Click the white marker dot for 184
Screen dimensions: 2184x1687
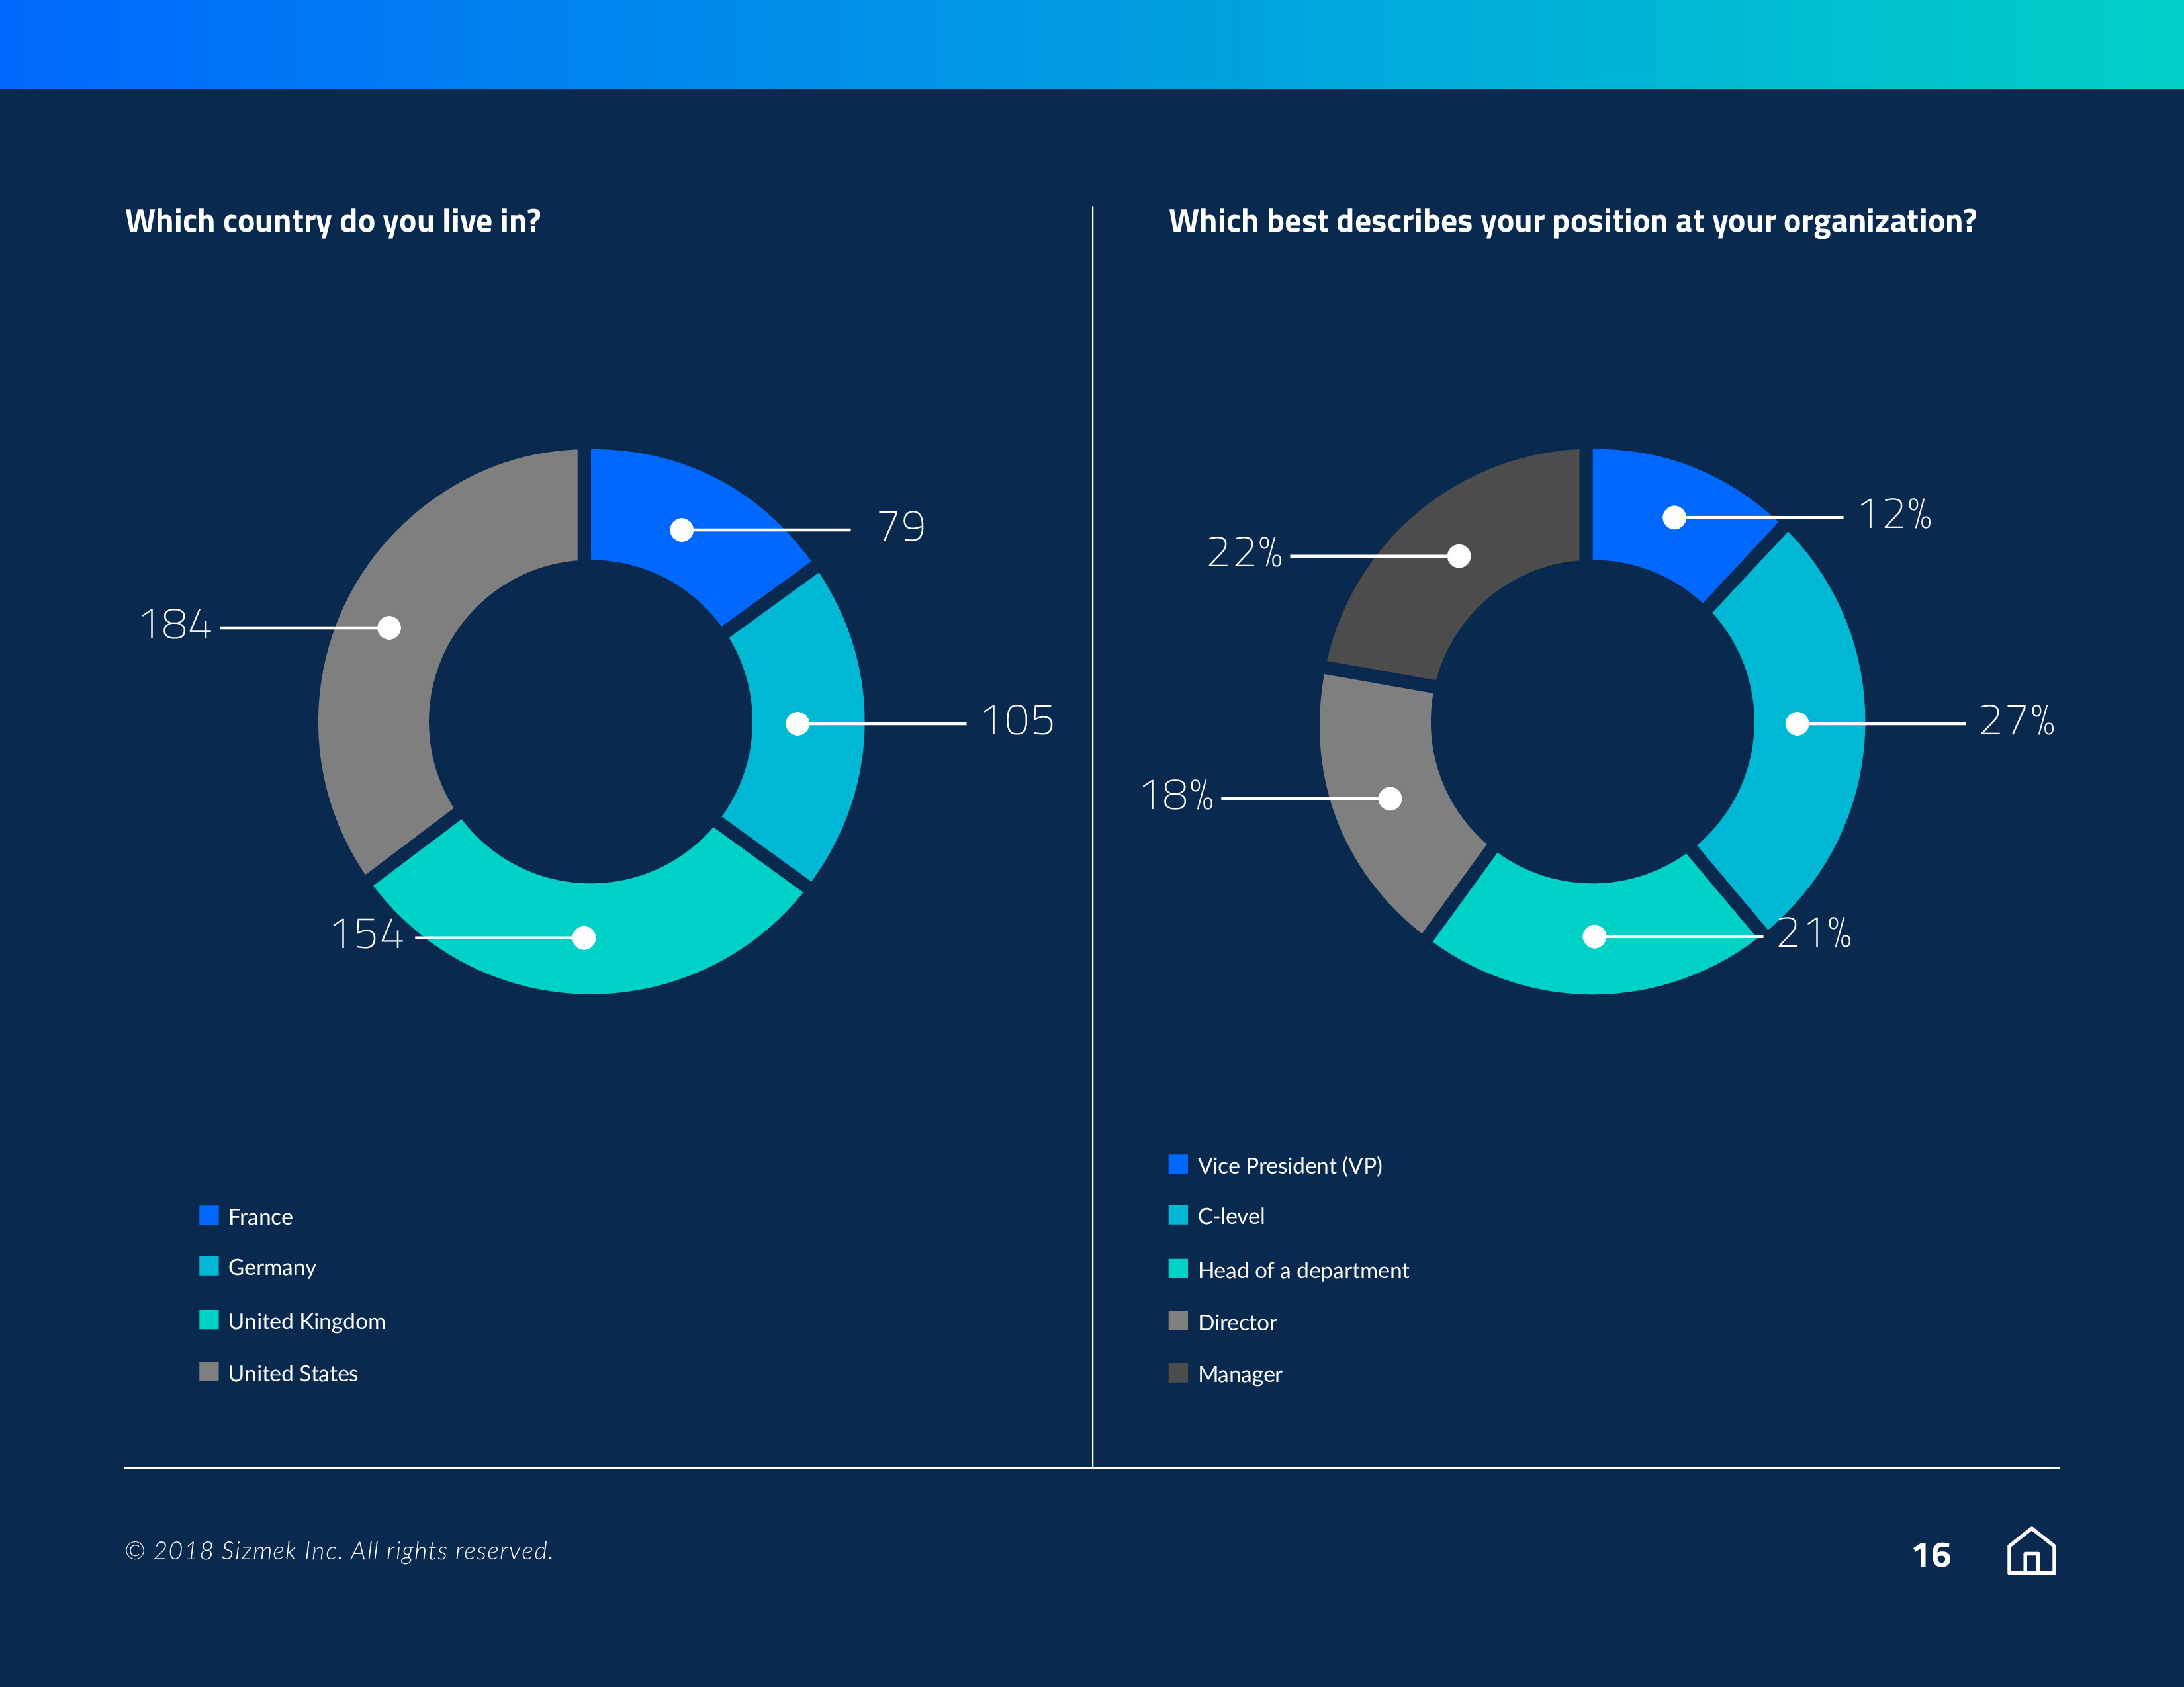(x=389, y=628)
